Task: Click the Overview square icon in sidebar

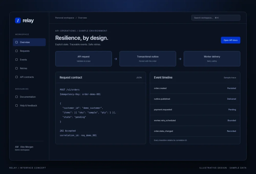Action: 16,42
